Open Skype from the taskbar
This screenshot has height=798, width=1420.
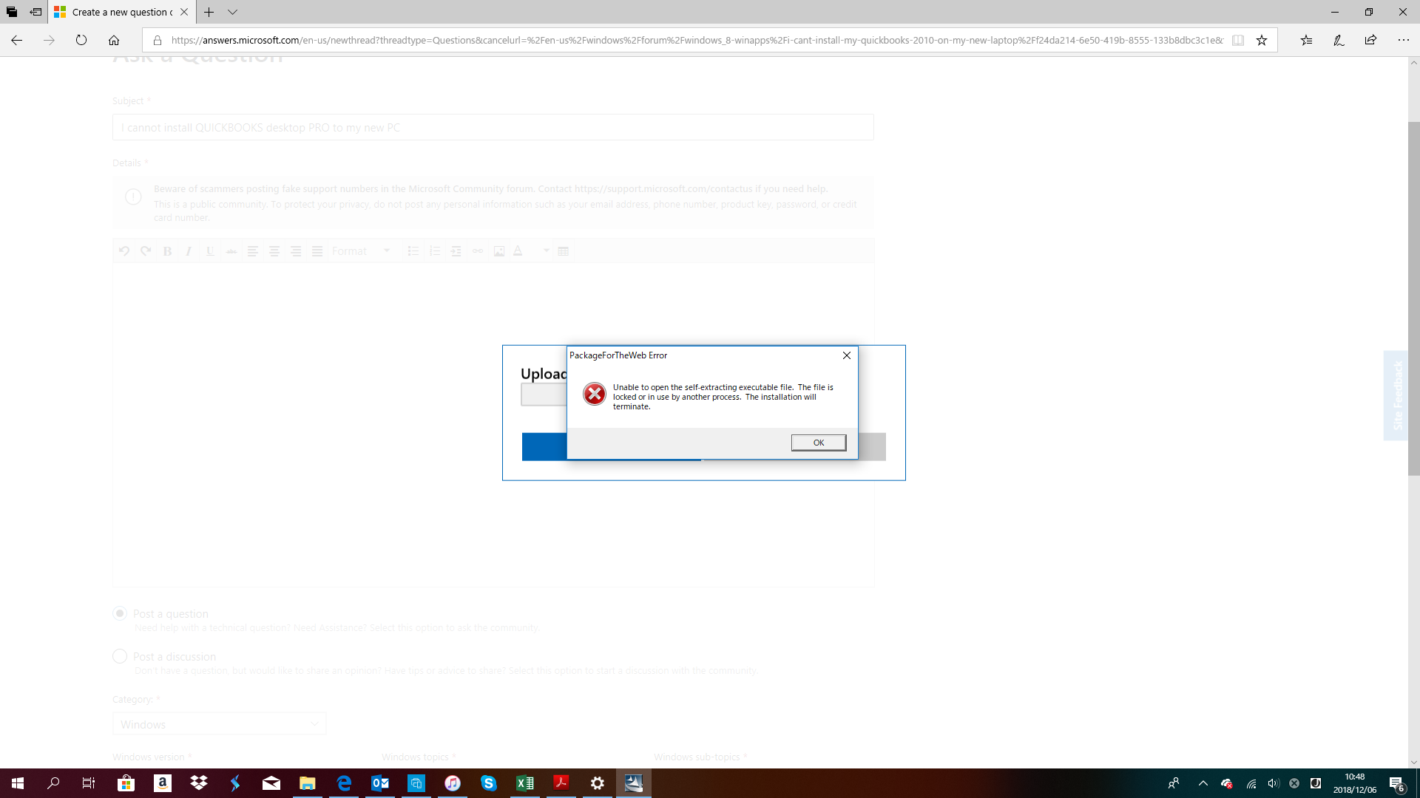489,783
